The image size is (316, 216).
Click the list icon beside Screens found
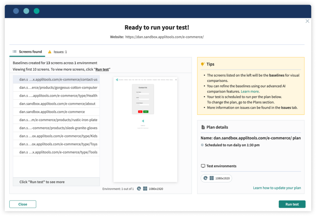click(15, 52)
